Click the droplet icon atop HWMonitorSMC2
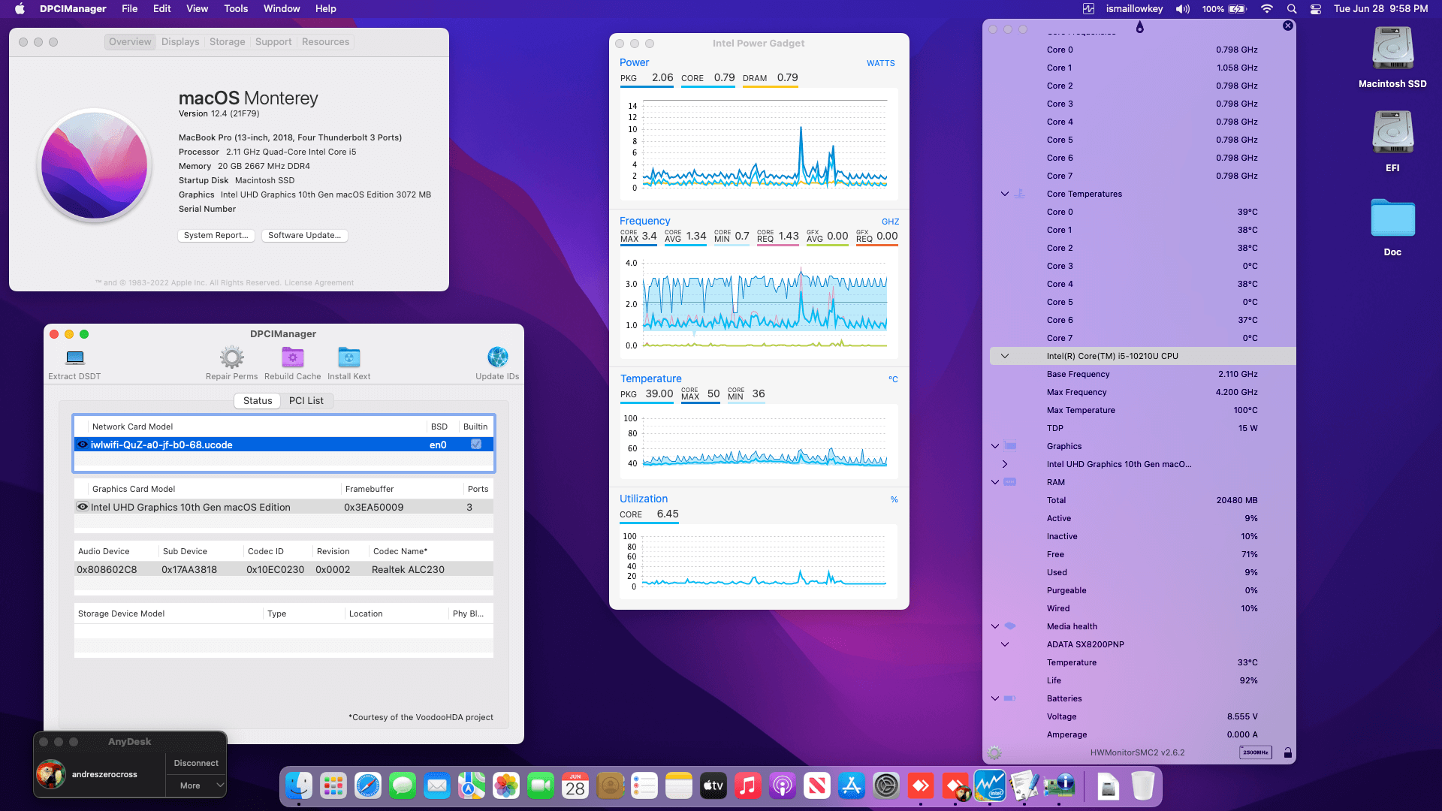This screenshot has height=811, width=1442. click(1139, 28)
